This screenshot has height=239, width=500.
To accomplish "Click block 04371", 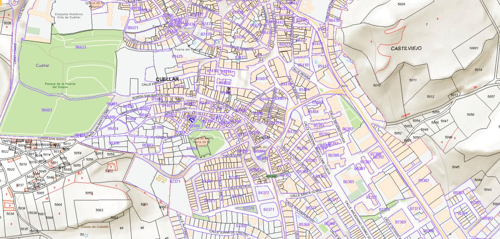I will coord(269,210).
